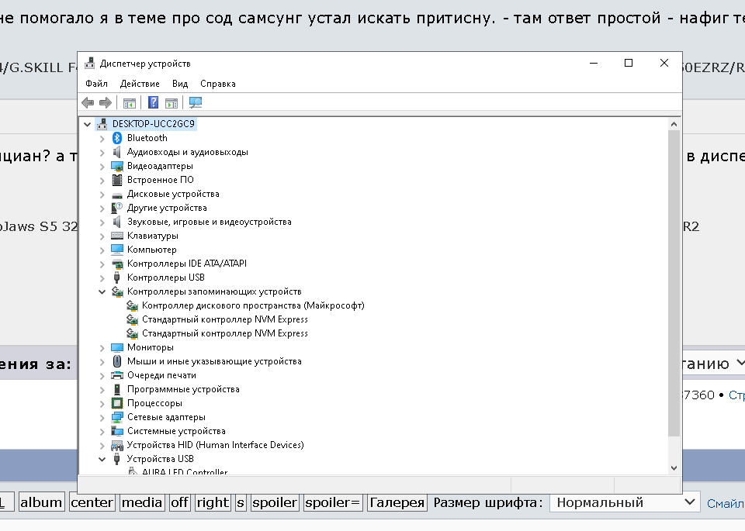
Task: Expand the Звуковые, игровые и видеоустройства chevron
Action: 102,222
